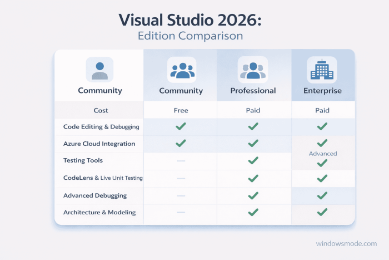Click the 'Enterprise' column heading
This screenshot has height=260, width=389.
[x=322, y=91]
